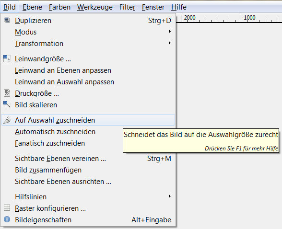Click the blue info icon beside Bildeigenschaften

7,219
